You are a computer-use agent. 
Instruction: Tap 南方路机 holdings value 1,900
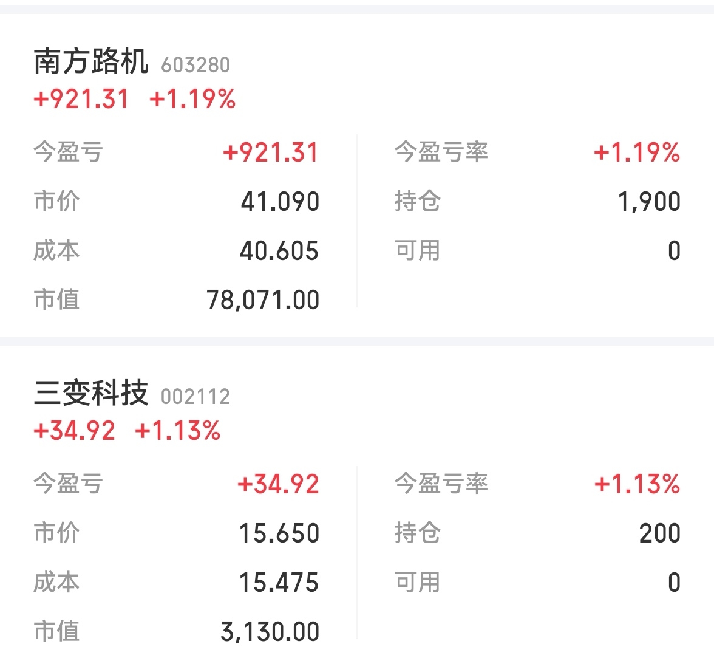pyautogui.click(x=649, y=202)
